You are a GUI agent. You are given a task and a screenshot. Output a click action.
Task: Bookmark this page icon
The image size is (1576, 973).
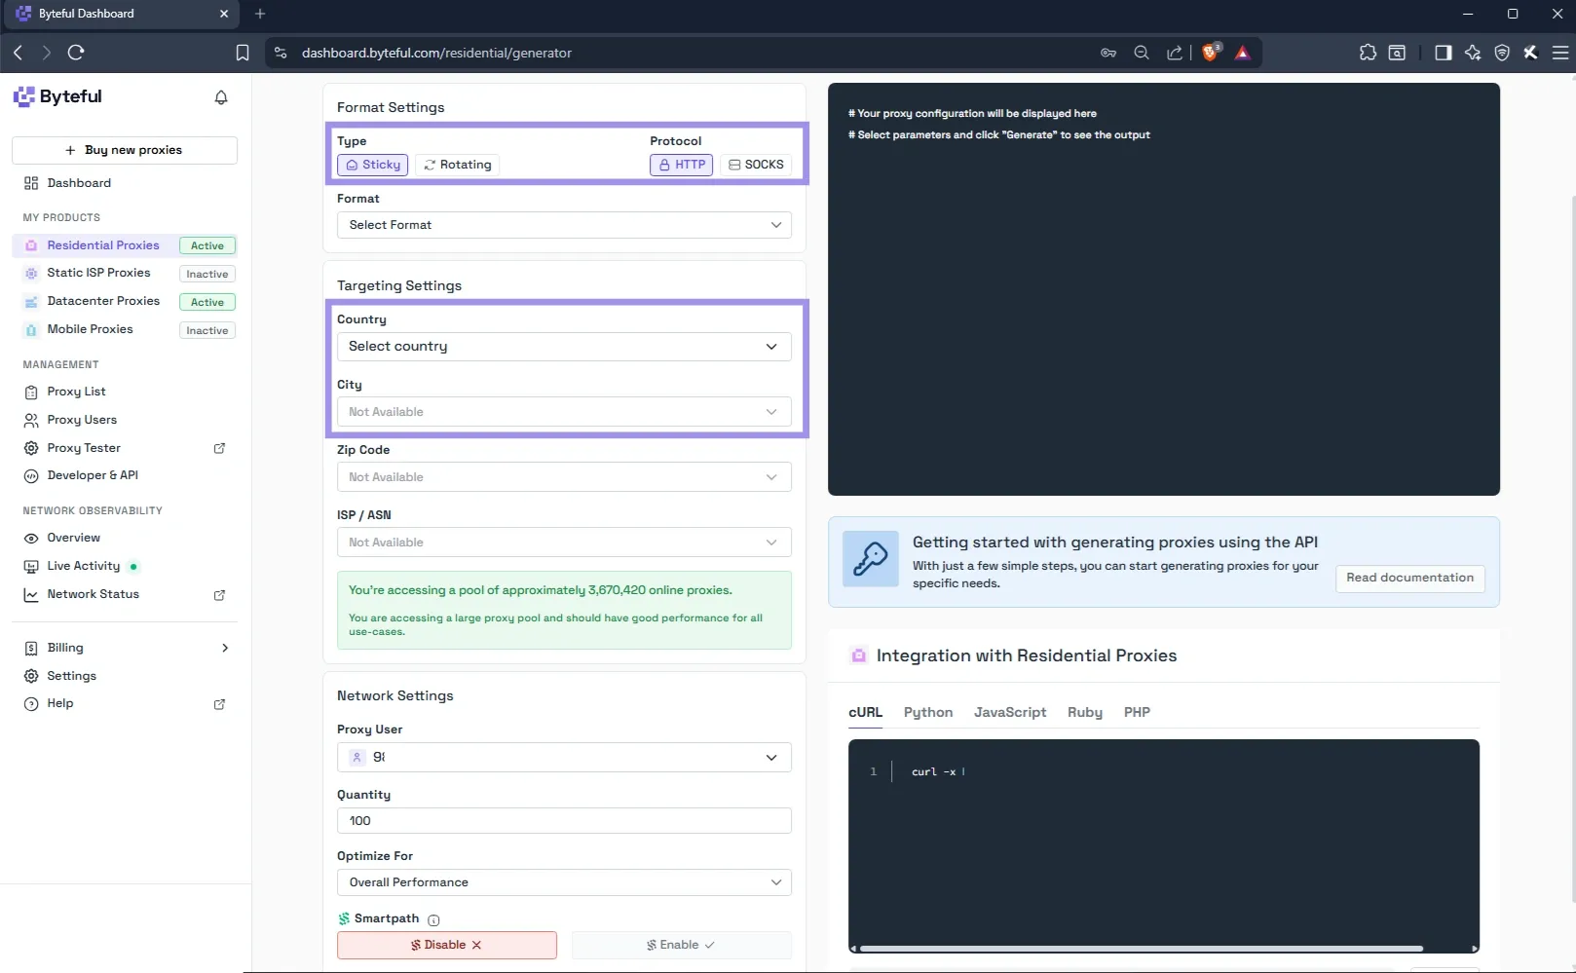point(243,53)
